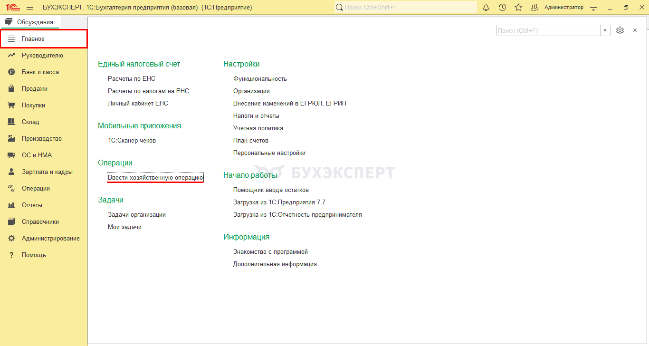Open План счетов link

tap(251, 141)
